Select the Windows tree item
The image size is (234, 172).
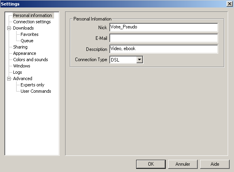point(21,66)
